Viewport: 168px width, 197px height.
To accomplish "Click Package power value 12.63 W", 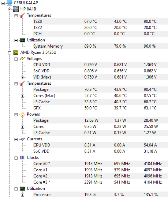I will [91, 121].
